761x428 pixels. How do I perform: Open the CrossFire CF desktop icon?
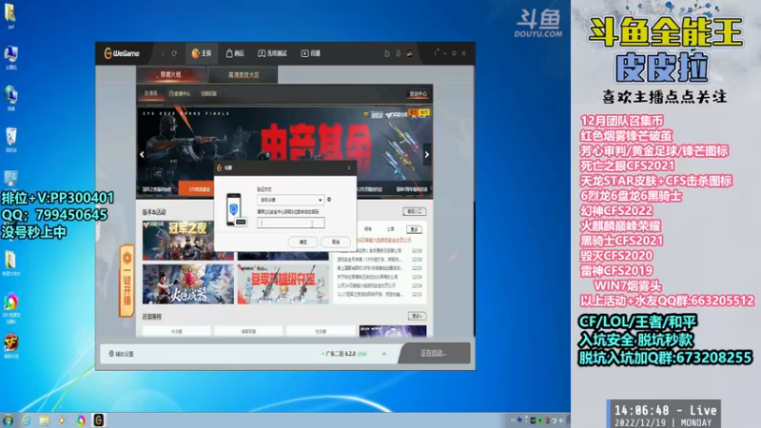pyautogui.click(x=10, y=345)
